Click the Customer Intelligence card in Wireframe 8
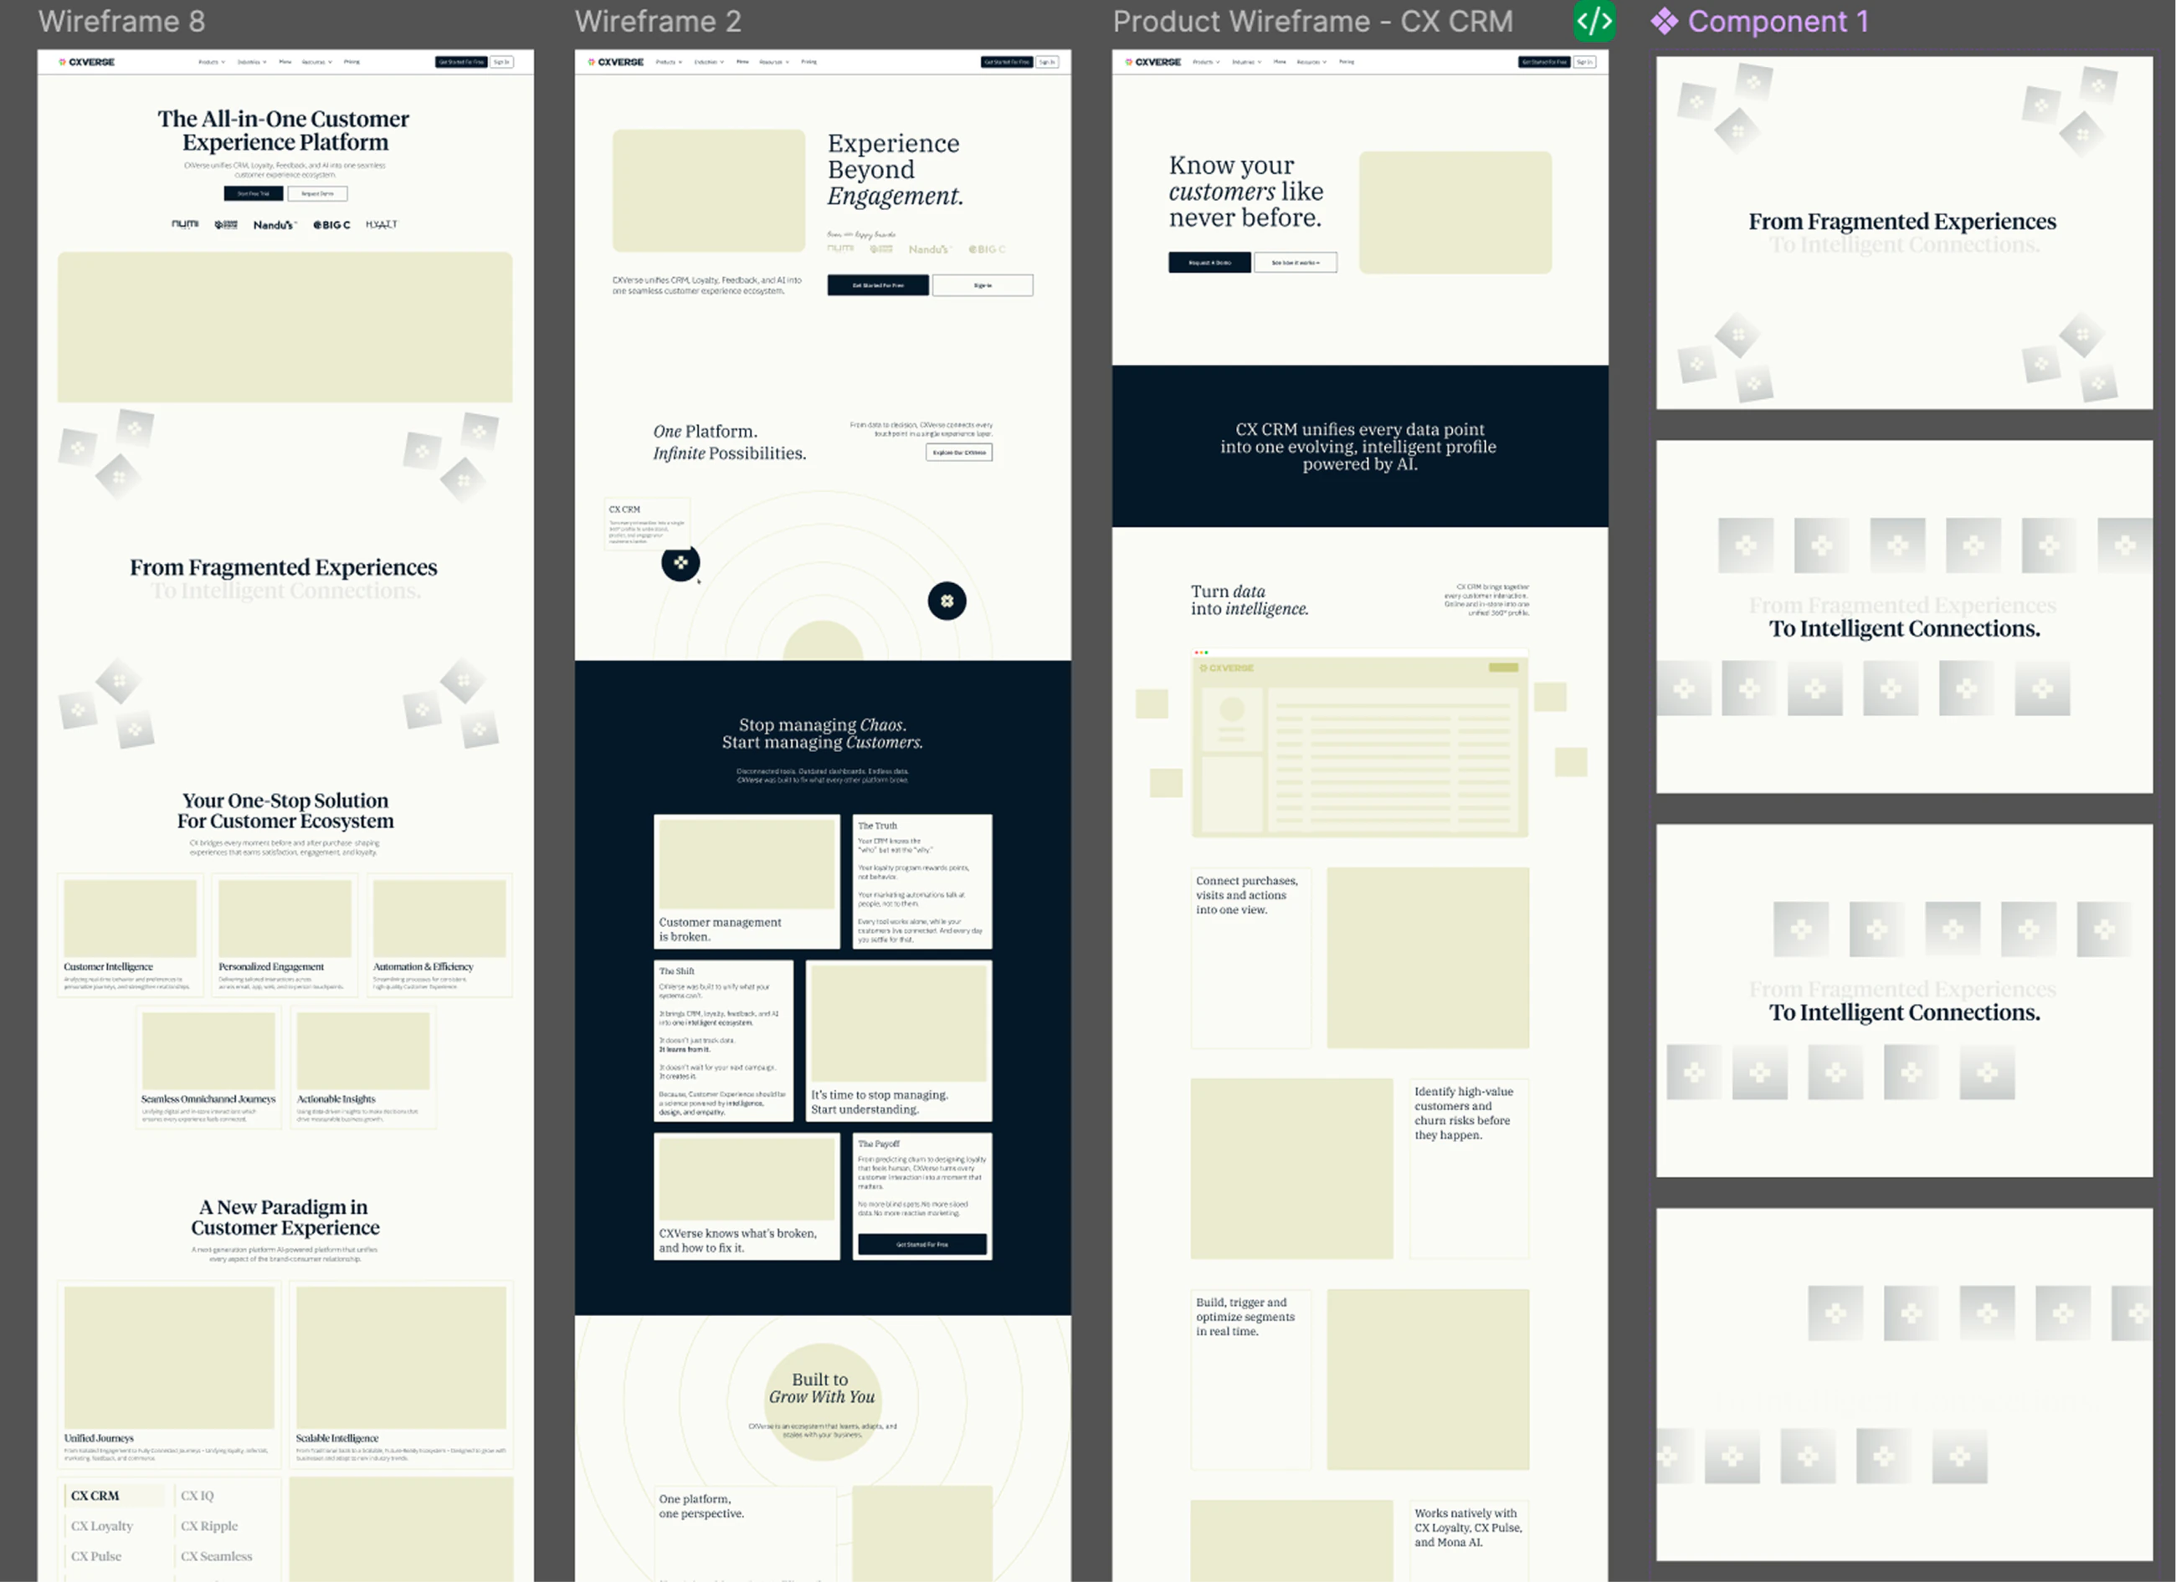The height and width of the screenshot is (1582, 2176). 131,934
